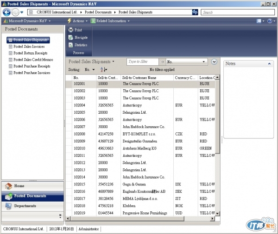Click vertical scrollbar down arrow

click(217, 214)
